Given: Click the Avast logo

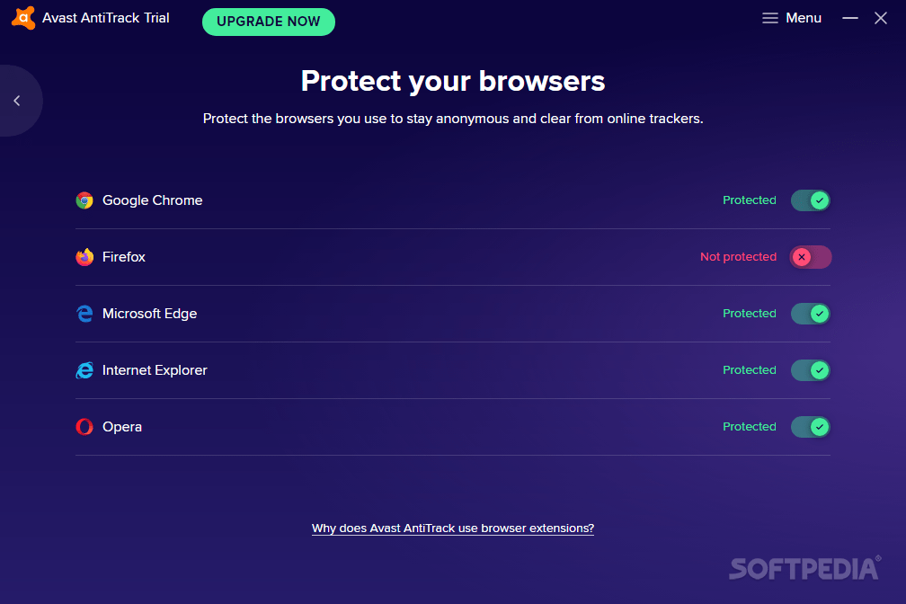Looking at the screenshot, I should pyautogui.click(x=22, y=17).
